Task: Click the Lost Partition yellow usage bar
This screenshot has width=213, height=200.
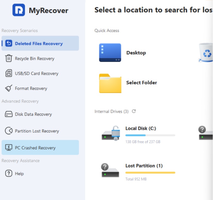Action: coord(150,173)
